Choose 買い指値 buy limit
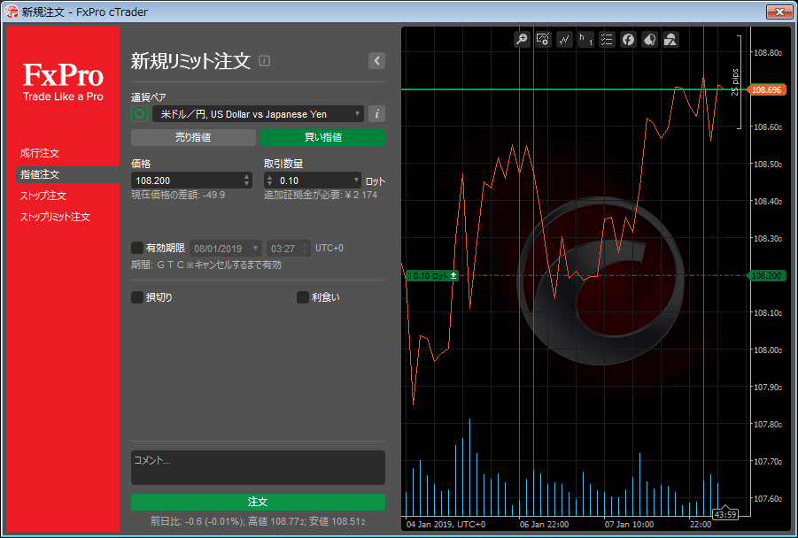 coord(322,137)
